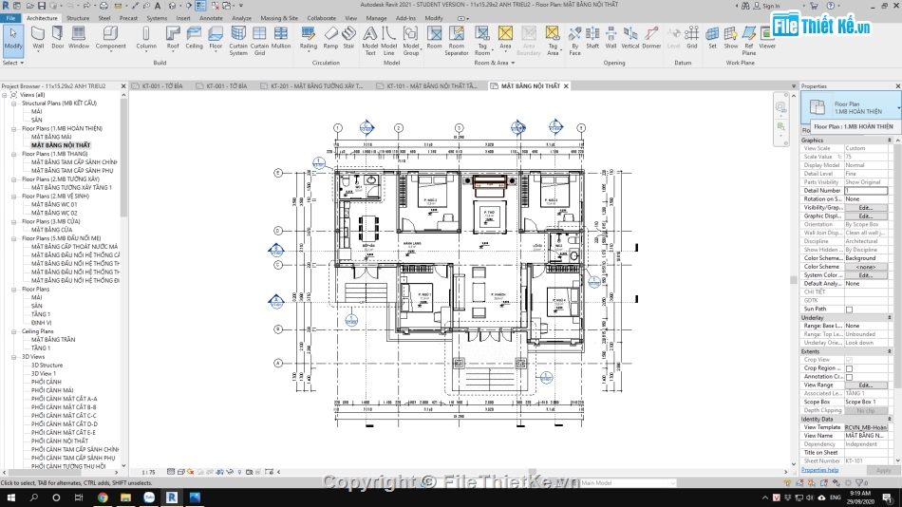This screenshot has width=902, height=507.
Task: Click the Detail Number input field
Action: tap(866, 191)
